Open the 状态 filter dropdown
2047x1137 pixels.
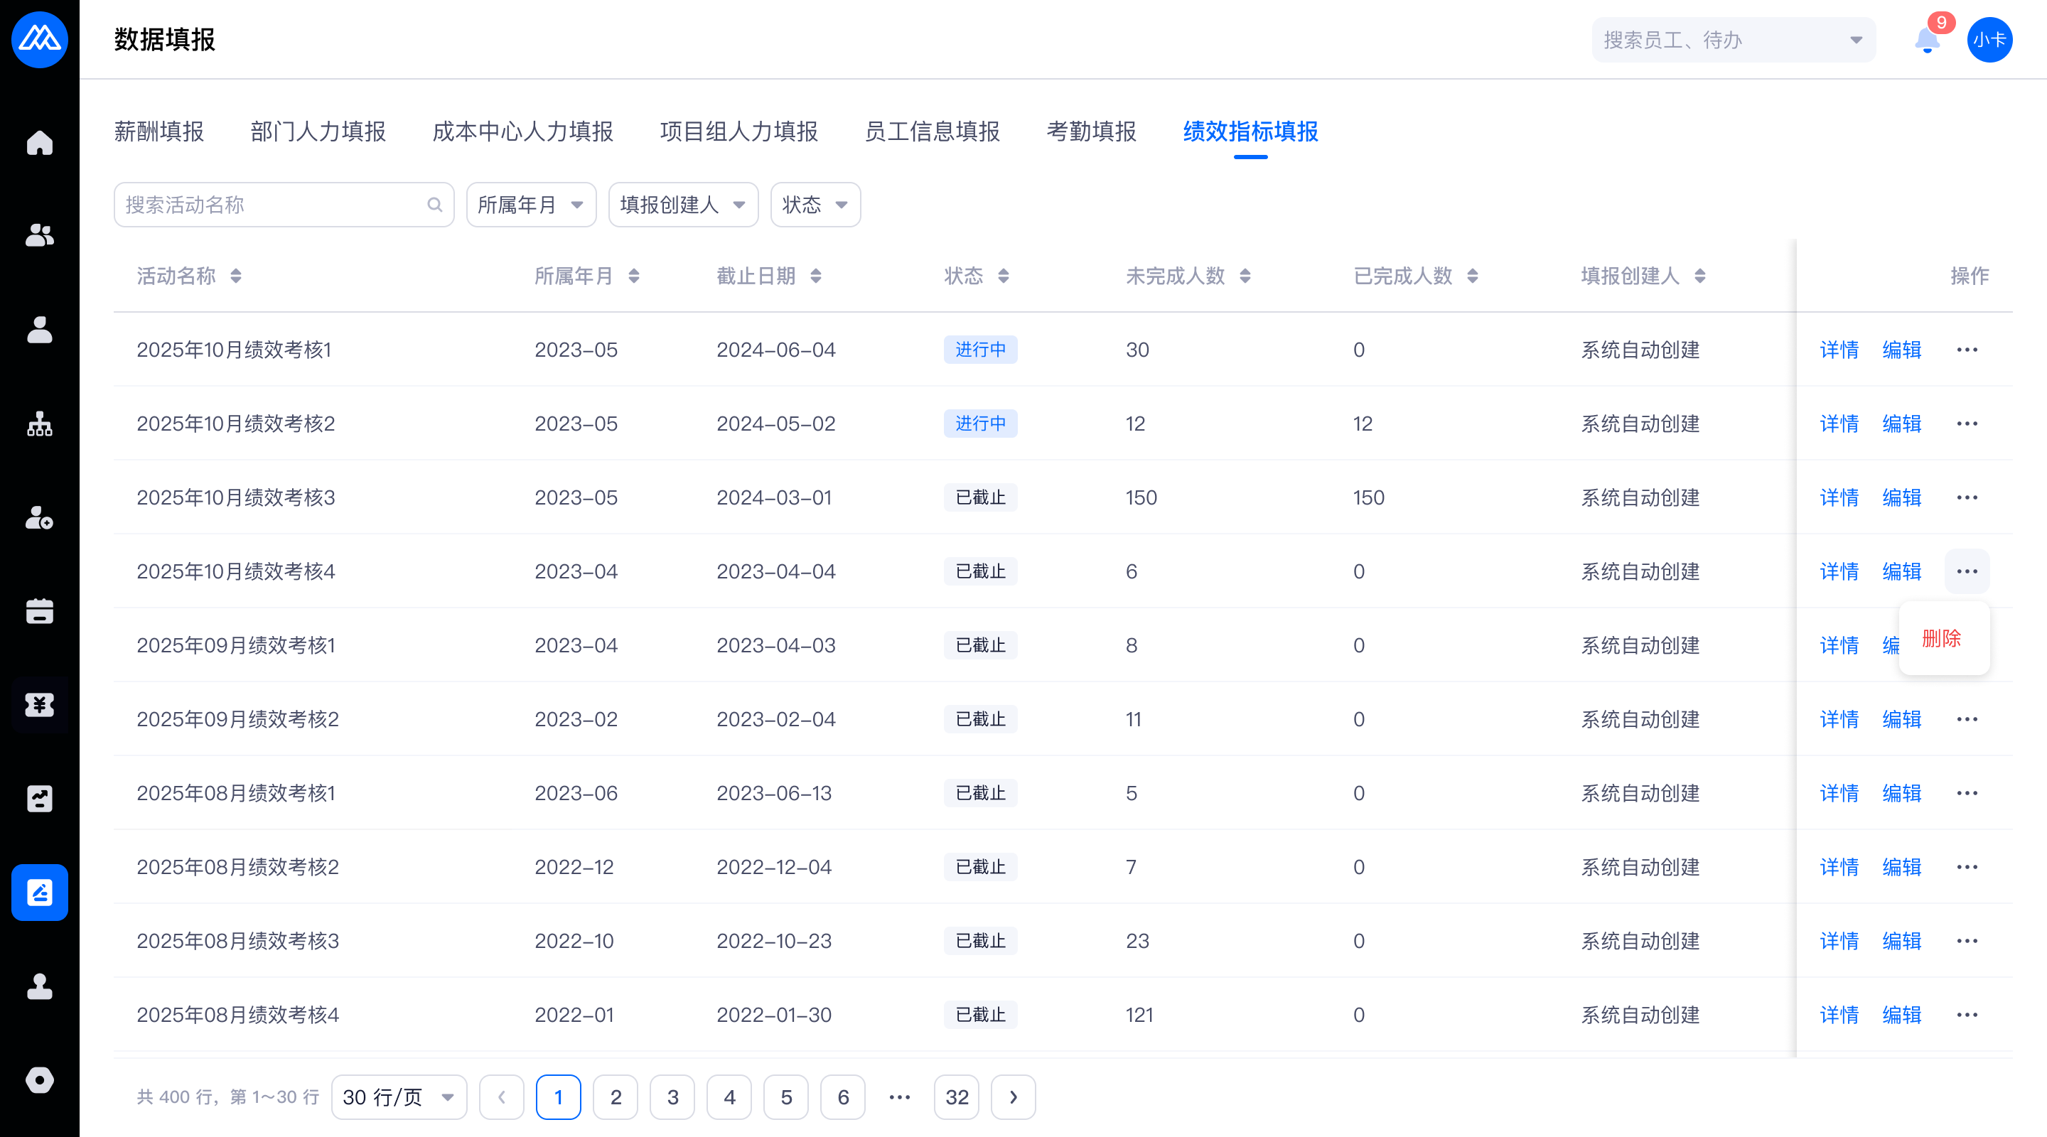pyautogui.click(x=815, y=205)
